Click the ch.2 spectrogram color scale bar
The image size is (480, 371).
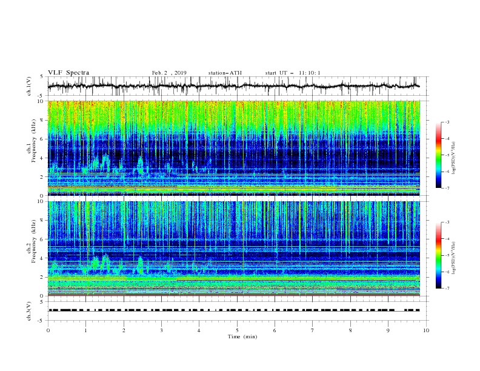(438, 255)
